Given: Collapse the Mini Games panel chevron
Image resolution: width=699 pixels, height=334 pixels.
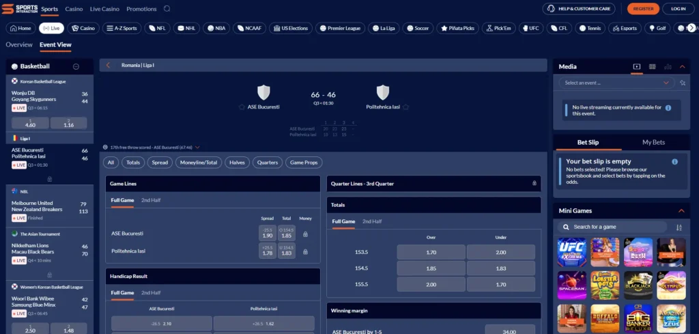Looking at the screenshot, I should click(681, 211).
